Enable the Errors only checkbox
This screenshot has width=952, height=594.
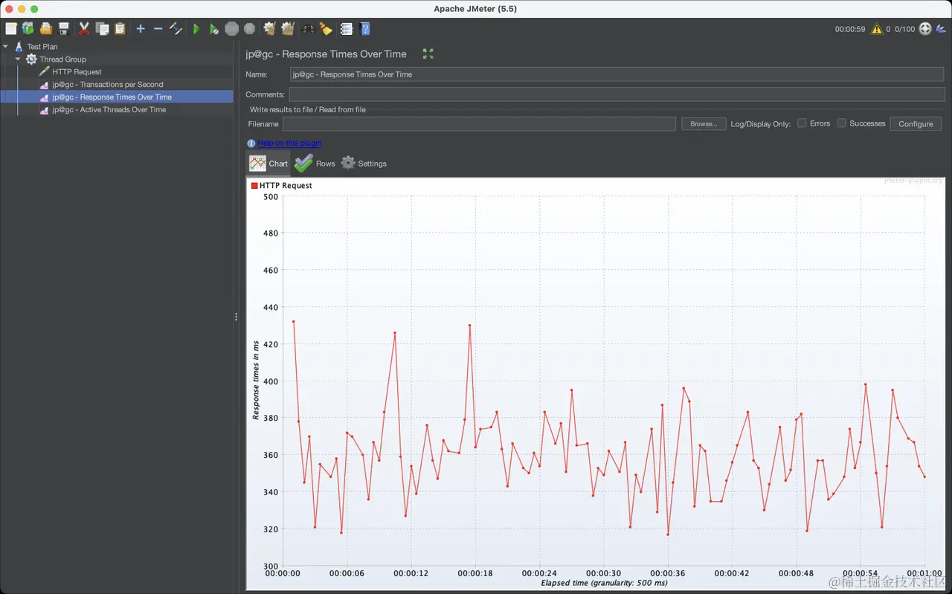pyautogui.click(x=802, y=123)
